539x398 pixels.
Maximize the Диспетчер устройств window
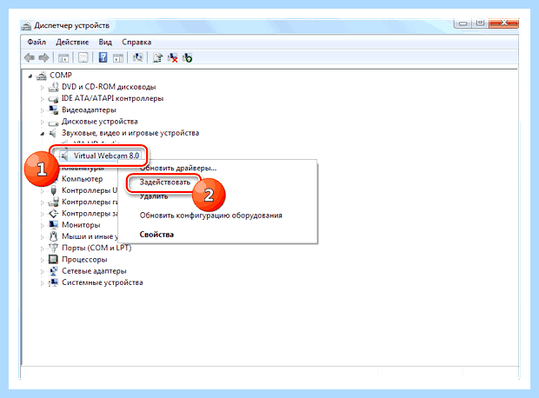click(x=480, y=23)
